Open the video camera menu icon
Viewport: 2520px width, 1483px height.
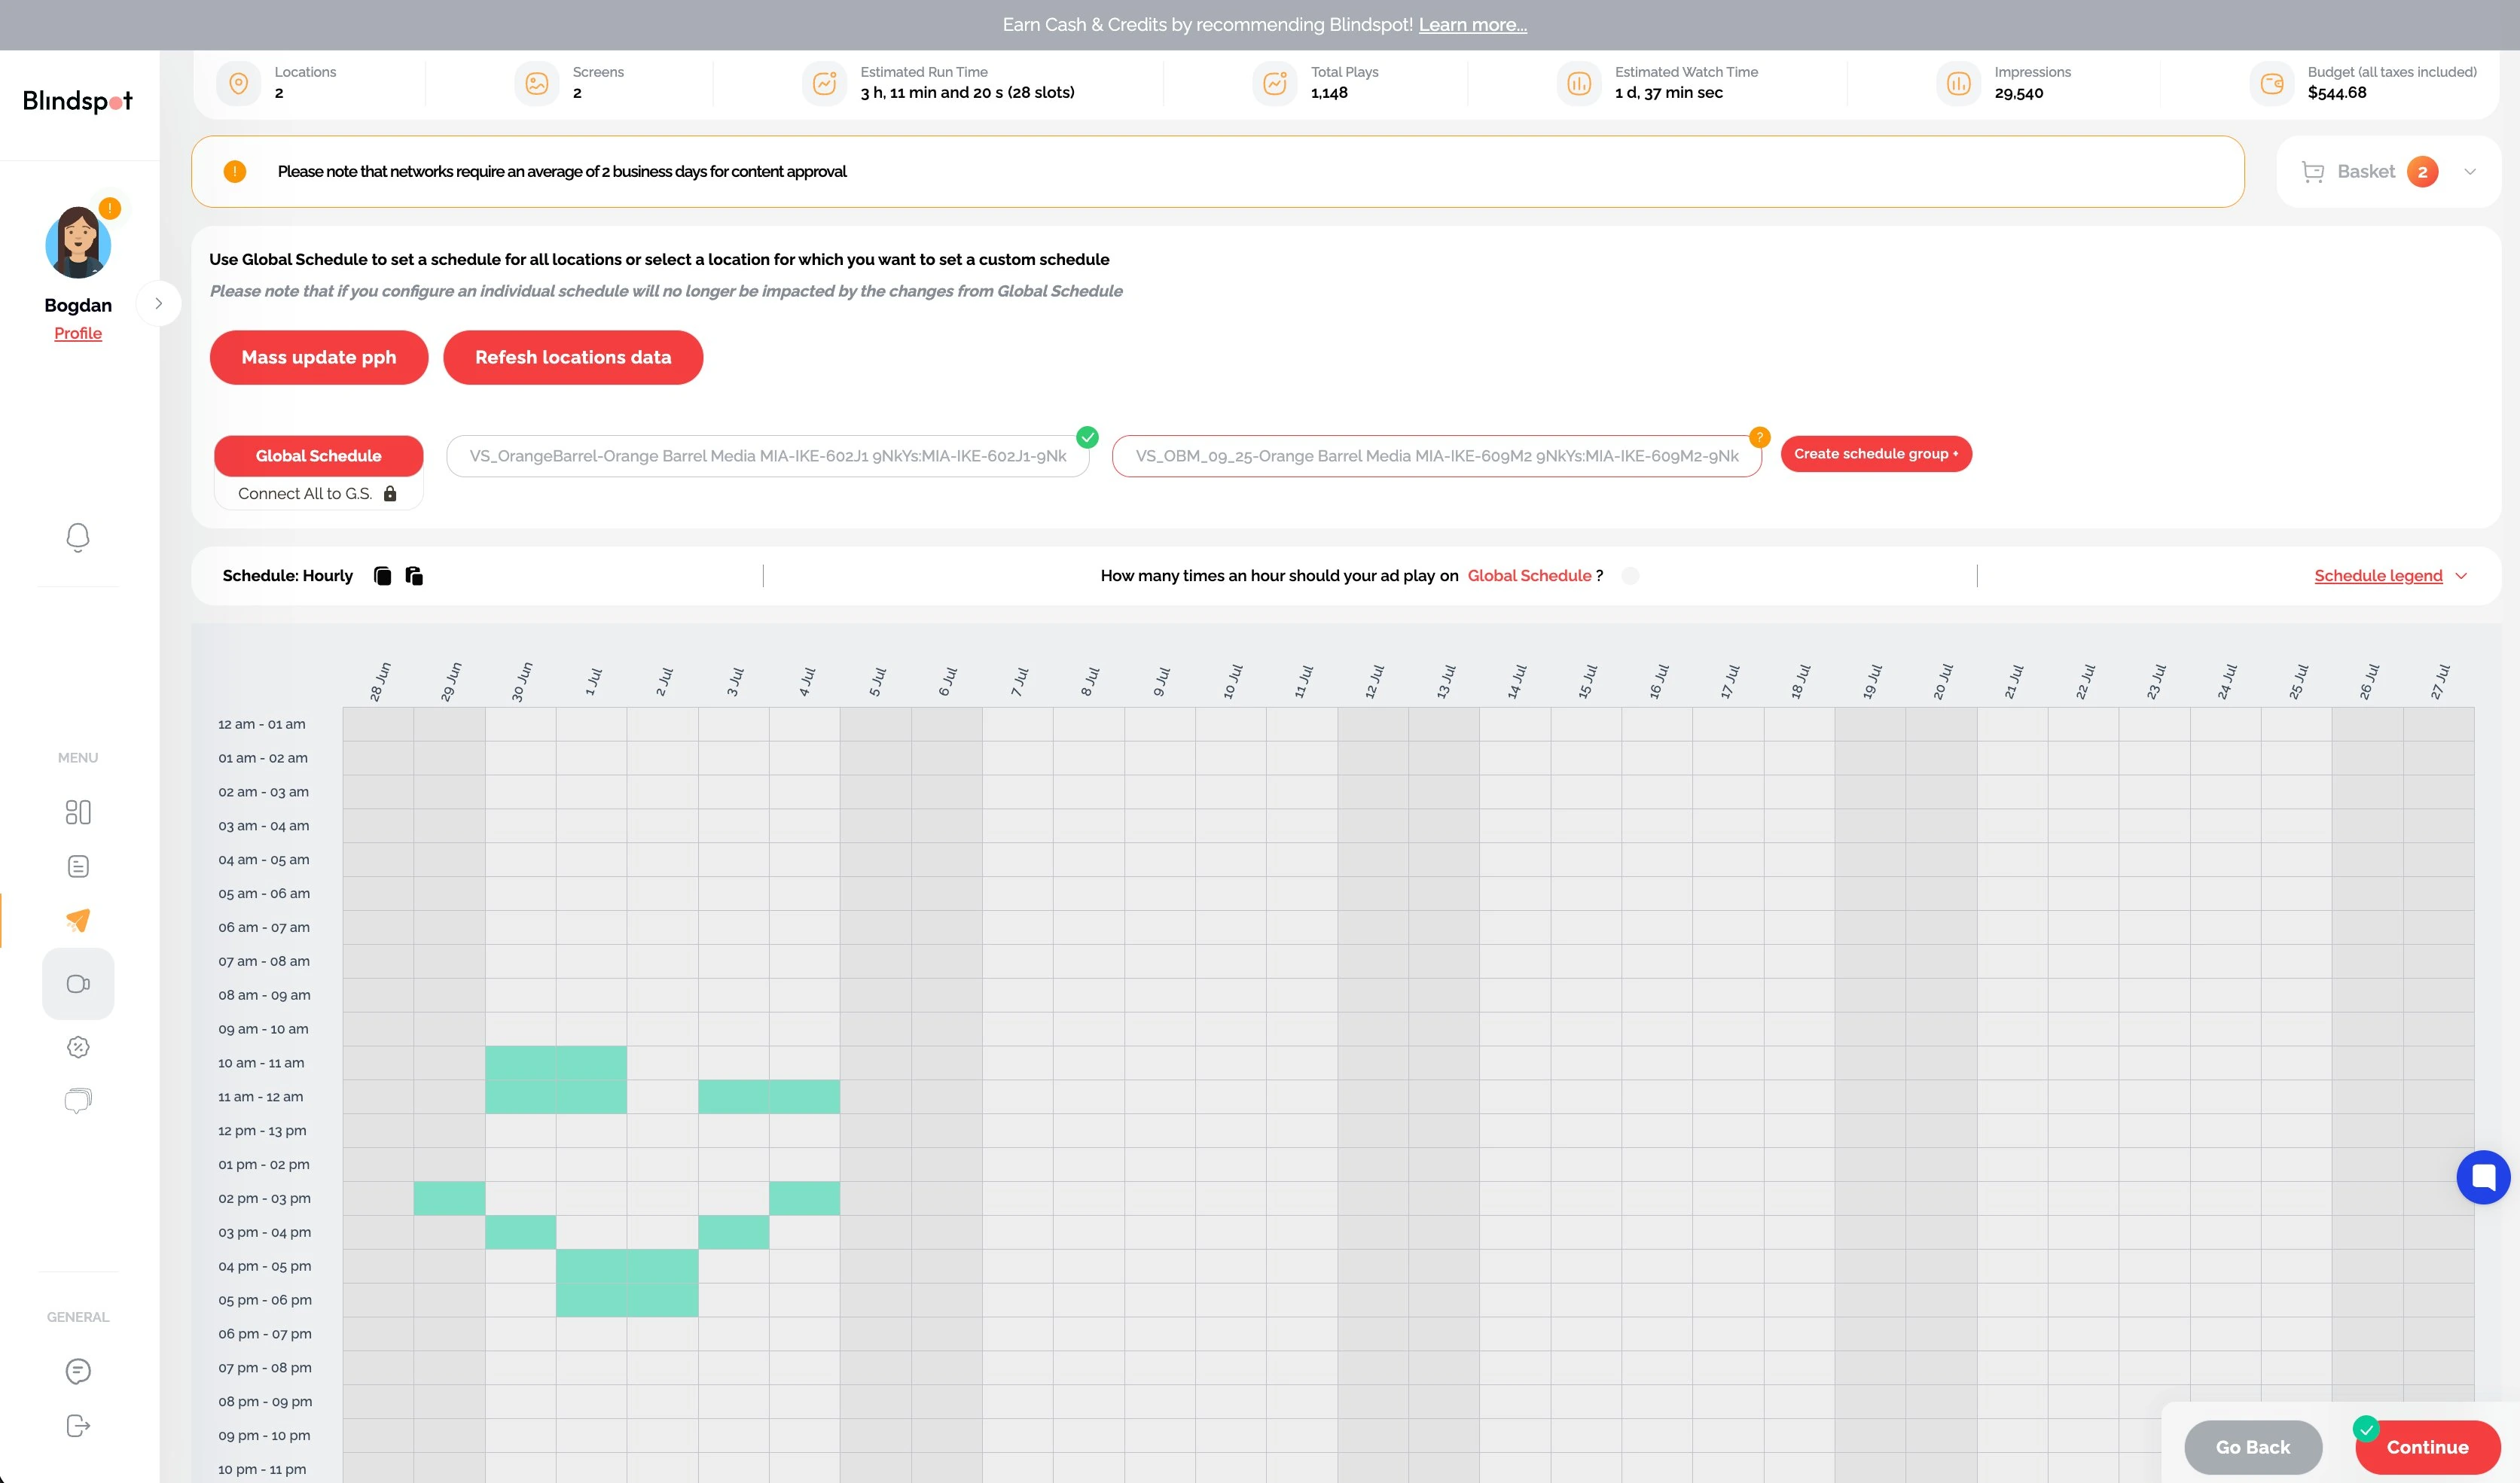click(x=78, y=985)
